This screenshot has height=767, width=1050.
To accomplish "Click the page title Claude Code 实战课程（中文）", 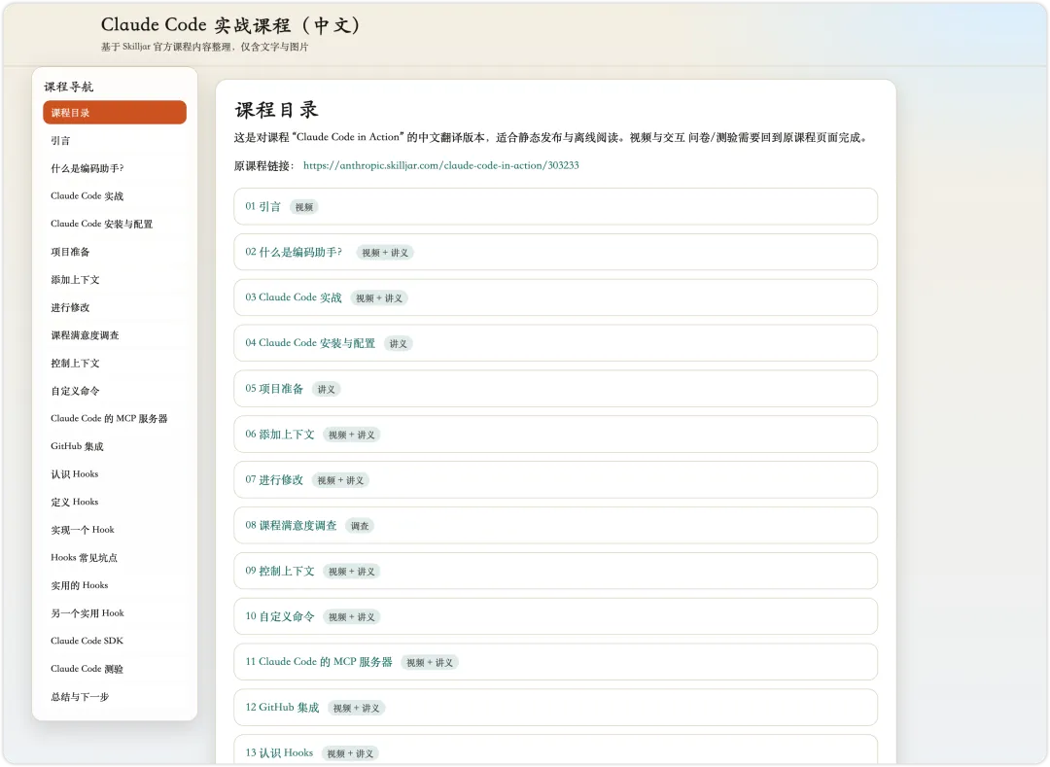I will point(230,25).
